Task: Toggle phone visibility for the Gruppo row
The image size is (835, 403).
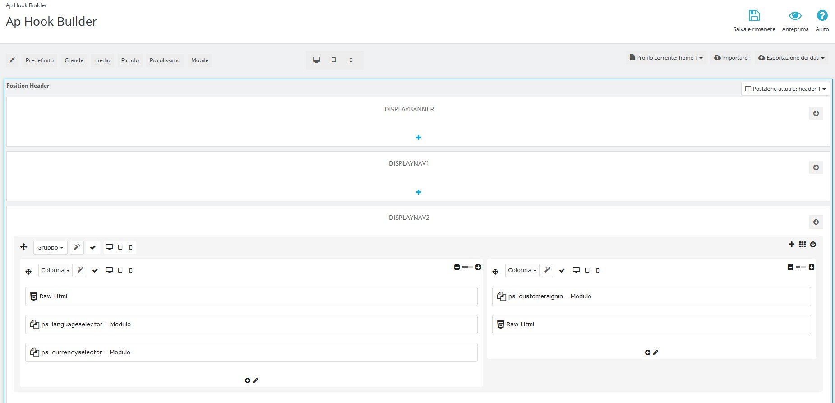Action: [x=131, y=247]
